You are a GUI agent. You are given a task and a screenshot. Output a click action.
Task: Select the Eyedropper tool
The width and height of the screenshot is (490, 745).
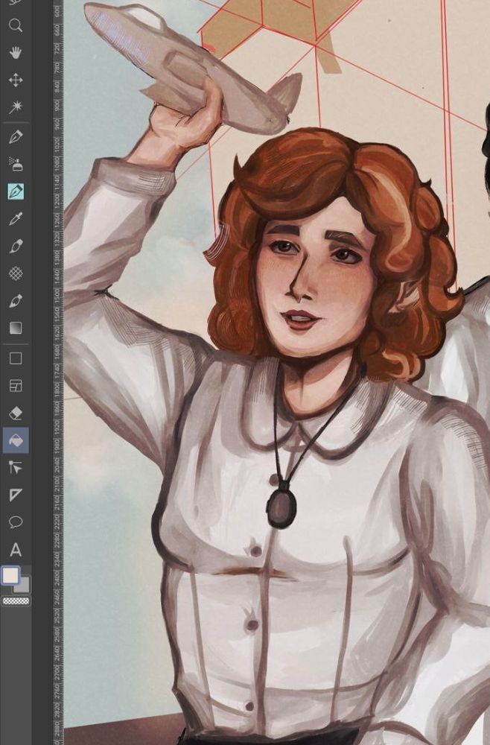pyautogui.click(x=16, y=218)
